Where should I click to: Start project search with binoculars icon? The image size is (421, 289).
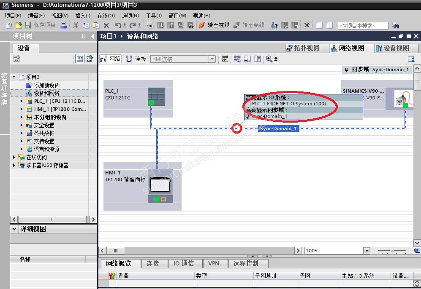pos(396,25)
